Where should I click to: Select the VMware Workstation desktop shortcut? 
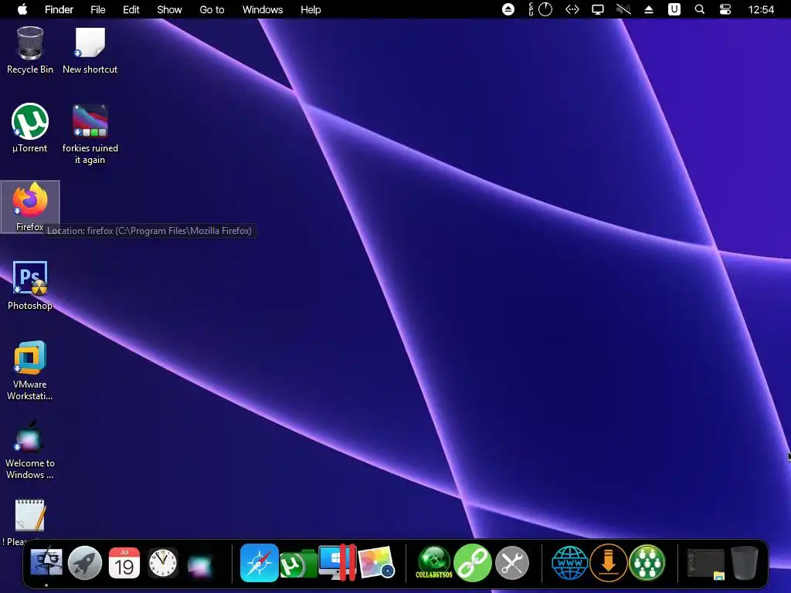tap(30, 370)
